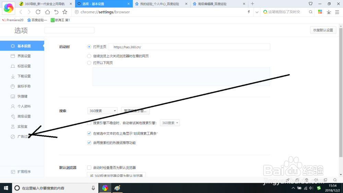Open the home page icon

pos(47,12)
